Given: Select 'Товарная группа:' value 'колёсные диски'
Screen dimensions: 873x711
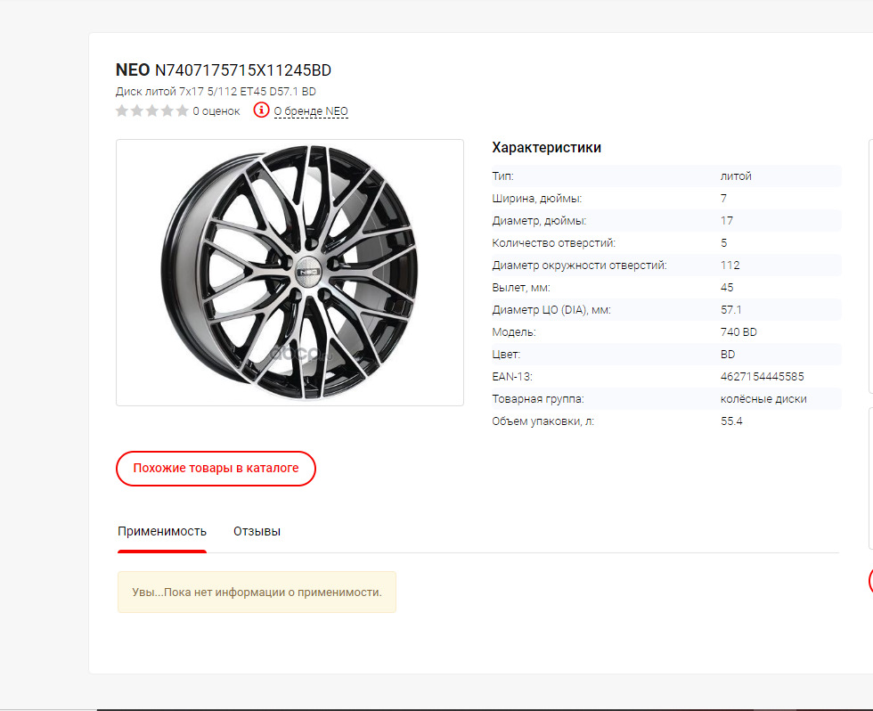Looking at the screenshot, I should point(763,398).
